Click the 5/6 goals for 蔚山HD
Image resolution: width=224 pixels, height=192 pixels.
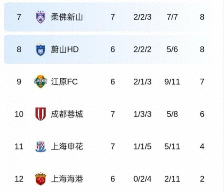173,49
